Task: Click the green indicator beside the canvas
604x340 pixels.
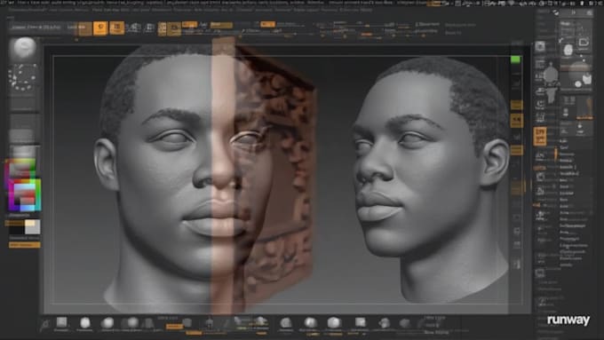Action: pos(515,59)
